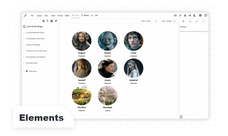This screenshot has height=136, width=228.
Task: Open the Frodo character portrait
Action: pos(133,41)
